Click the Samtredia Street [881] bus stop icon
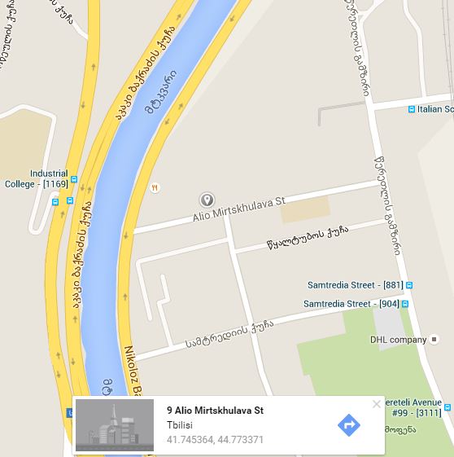The height and width of the screenshot is (457, 454). click(409, 285)
